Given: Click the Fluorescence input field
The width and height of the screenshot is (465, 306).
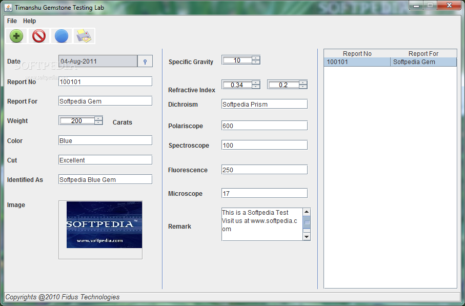Looking at the screenshot, I should tap(265, 170).
